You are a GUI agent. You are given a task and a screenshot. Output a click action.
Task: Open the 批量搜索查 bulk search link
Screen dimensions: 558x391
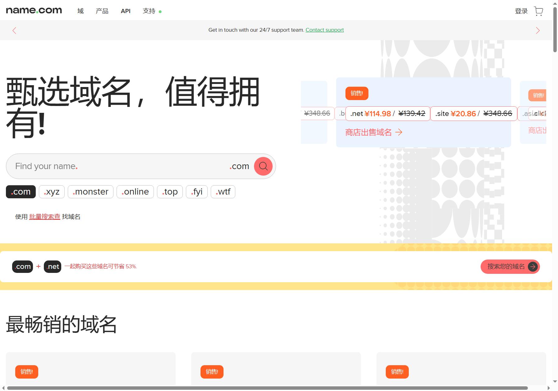pos(45,217)
